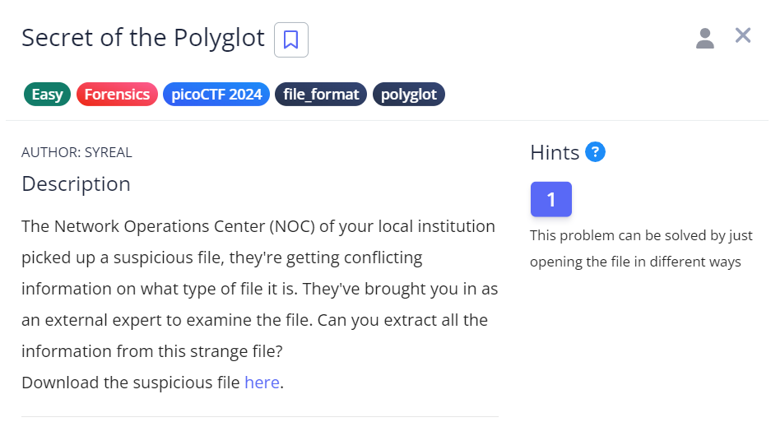
Task: Bookmark the Secret of the Polyglot challenge
Action: point(290,39)
